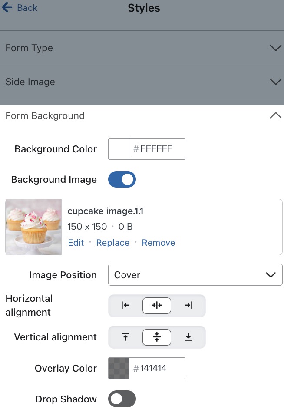
Task: Enable the Drop Shadow toggle
Action: click(x=122, y=399)
